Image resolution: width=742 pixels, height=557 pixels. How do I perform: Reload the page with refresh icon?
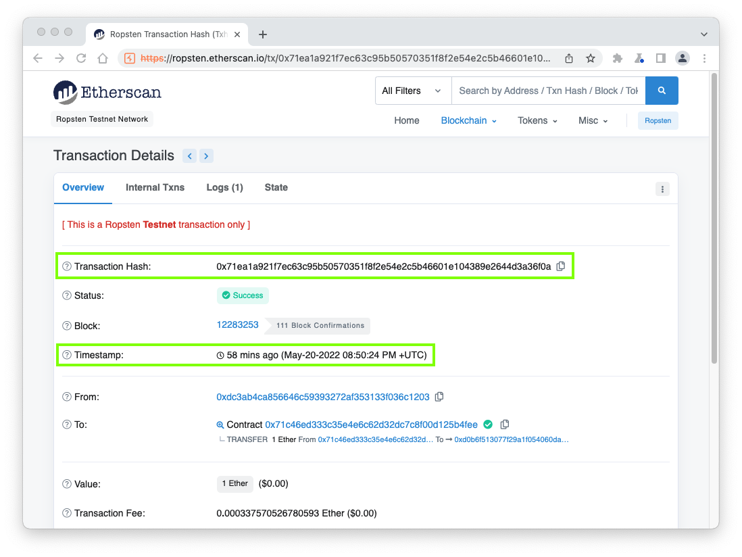click(81, 58)
